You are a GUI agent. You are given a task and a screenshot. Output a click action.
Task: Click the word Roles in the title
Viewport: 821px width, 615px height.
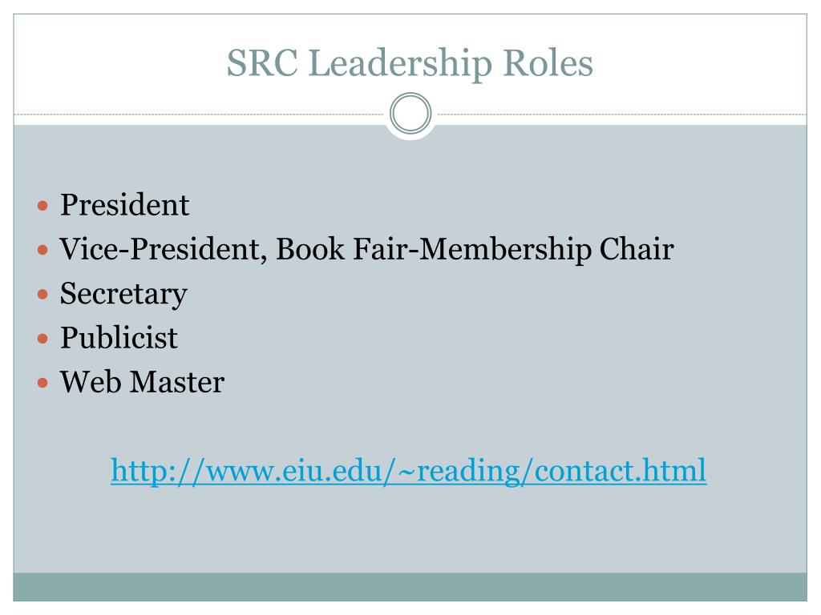(x=548, y=63)
